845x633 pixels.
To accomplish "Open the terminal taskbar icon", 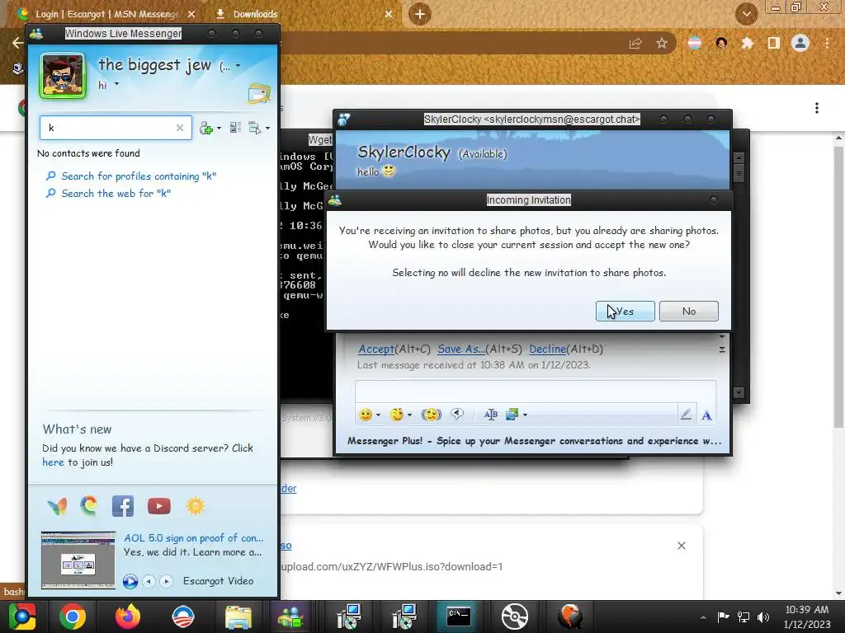I will 458,617.
